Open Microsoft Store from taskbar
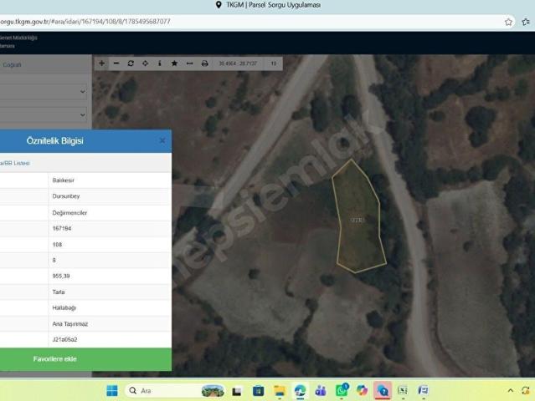This screenshot has width=535, height=401. pos(258,391)
